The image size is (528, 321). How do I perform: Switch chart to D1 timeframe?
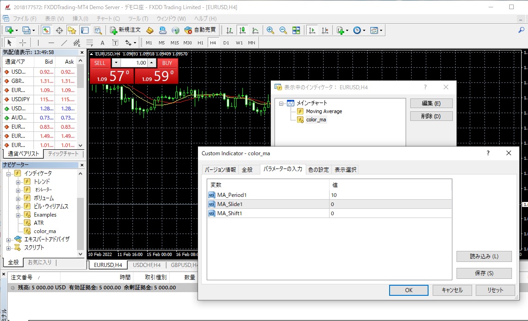pos(226,43)
